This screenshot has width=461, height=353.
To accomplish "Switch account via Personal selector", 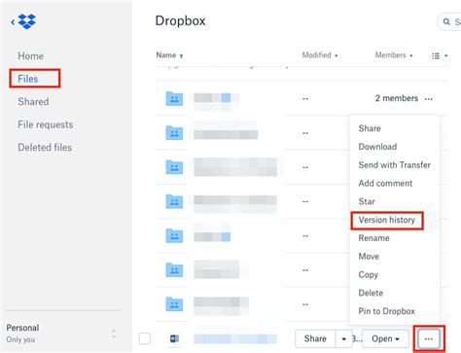I will (61, 334).
